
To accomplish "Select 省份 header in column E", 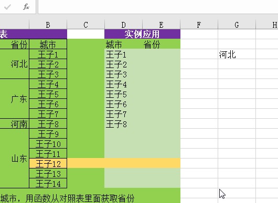I will (162, 44).
